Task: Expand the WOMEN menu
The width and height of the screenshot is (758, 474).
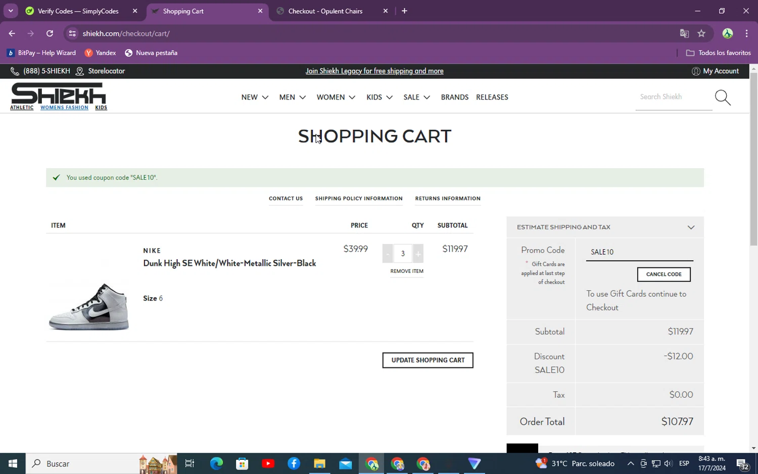Action: coord(336,97)
